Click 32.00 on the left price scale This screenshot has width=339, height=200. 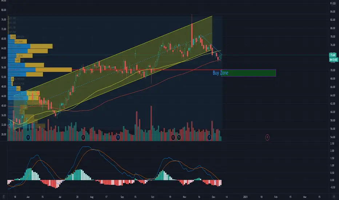tap(4, 125)
